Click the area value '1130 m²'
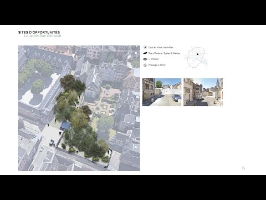The width and height of the screenshot is (266, 200). [155, 59]
